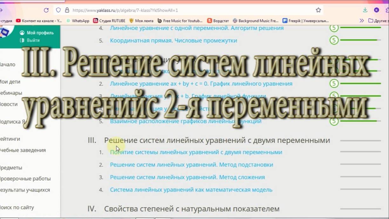Open Линейное уравнение с одной переменной topic
The image size is (389, 219).
197,28
